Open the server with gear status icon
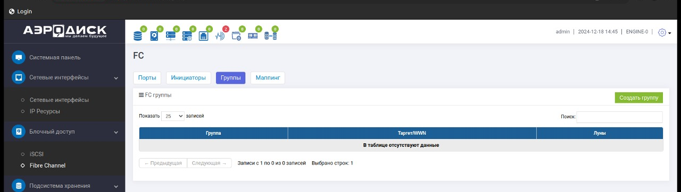681x192 pixels. tap(187, 36)
